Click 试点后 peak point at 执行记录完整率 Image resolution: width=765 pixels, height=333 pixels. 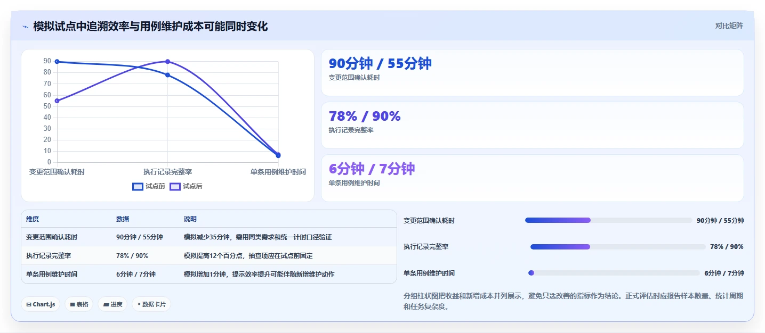click(x=167, y=62)
